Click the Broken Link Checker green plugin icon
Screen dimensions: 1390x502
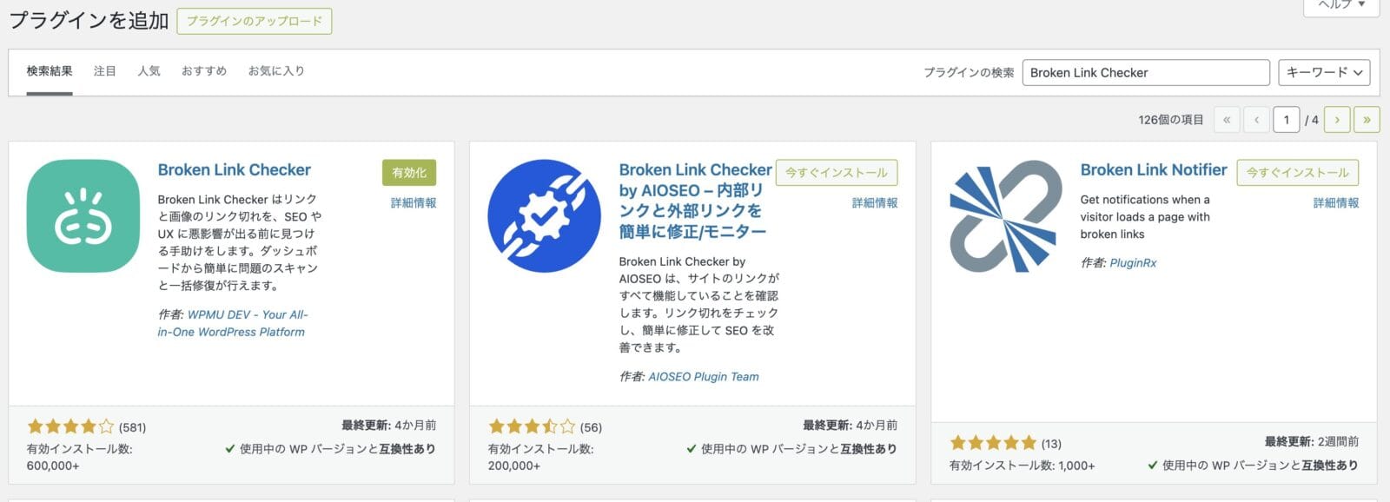coord(83,215)
